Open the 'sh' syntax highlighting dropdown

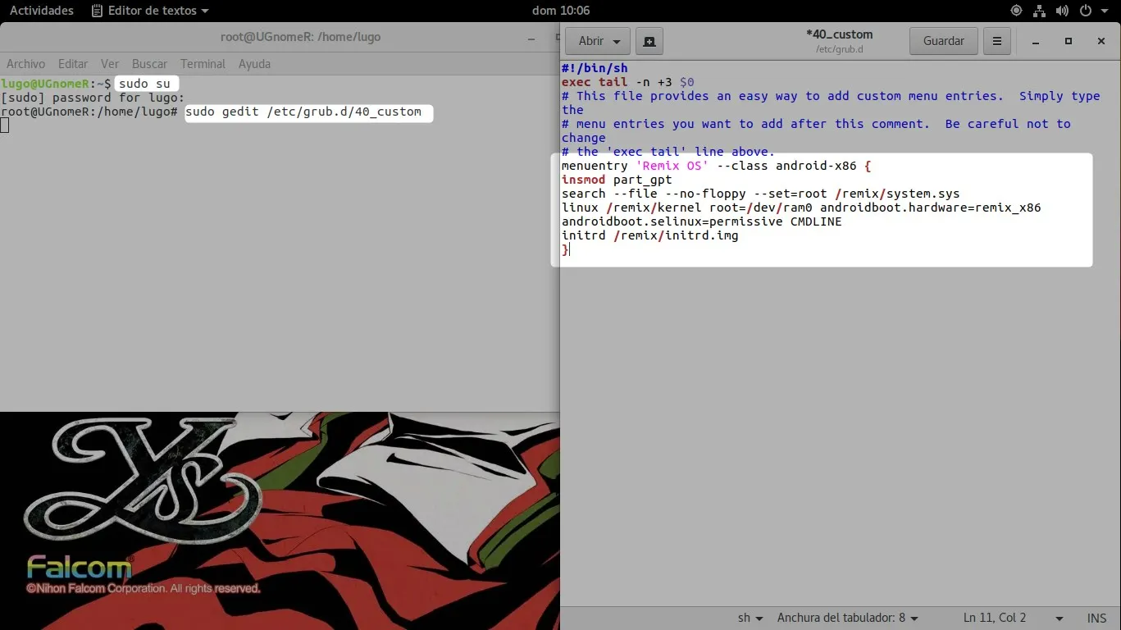click(749, 618)
